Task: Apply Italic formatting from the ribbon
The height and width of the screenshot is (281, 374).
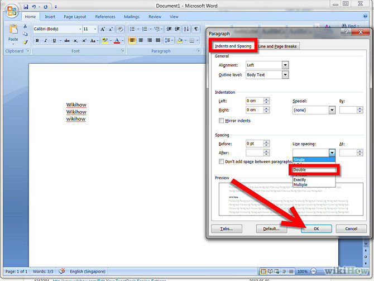Action: (45, 40)
